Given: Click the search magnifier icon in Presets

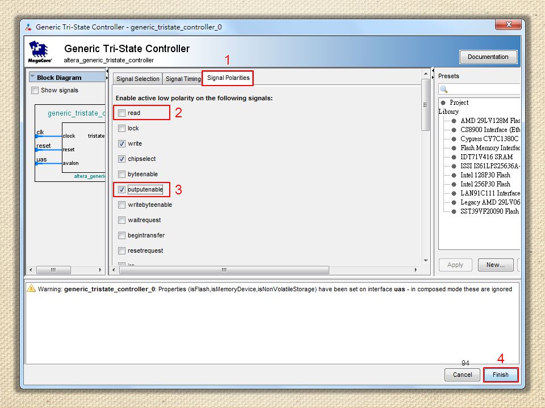Looking at the screenshot, I should click(443, 89).
